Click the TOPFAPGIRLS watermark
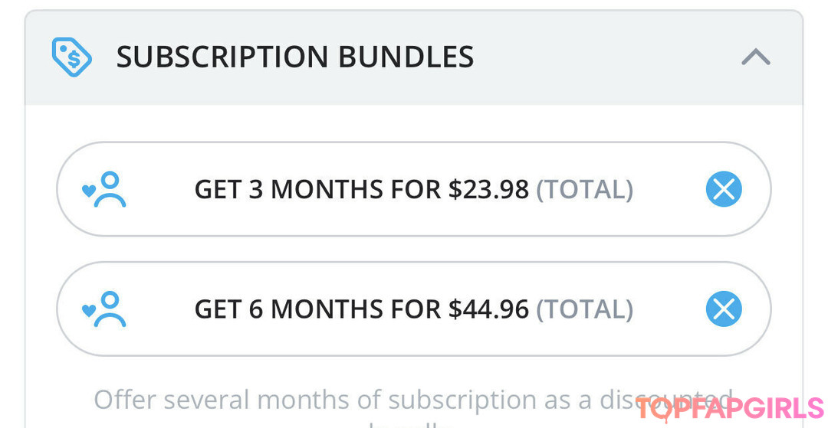Screen dimensions: 828x428 (x=729, y=407)
